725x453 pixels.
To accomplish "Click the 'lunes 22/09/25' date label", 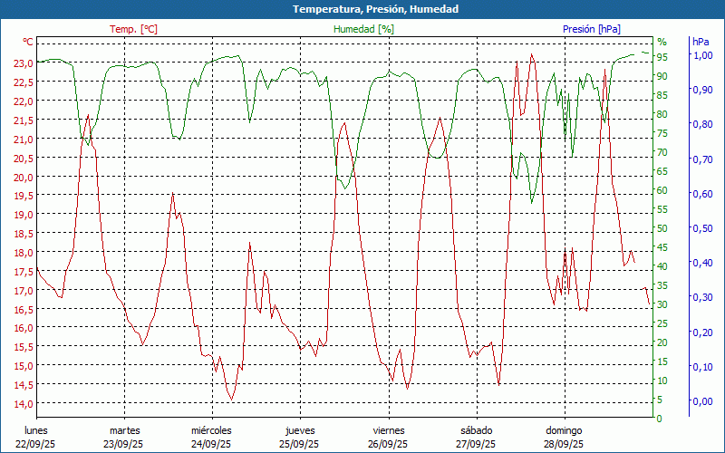I will pyautogui.click(x=35, y=437).
